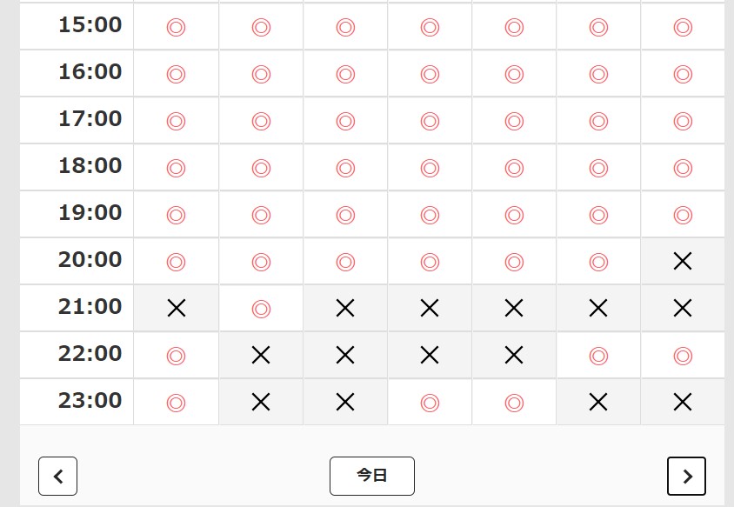The image size is (734, 507).
Task: Pick the 15:00 slot in the first column
Action: coord(177,27)
